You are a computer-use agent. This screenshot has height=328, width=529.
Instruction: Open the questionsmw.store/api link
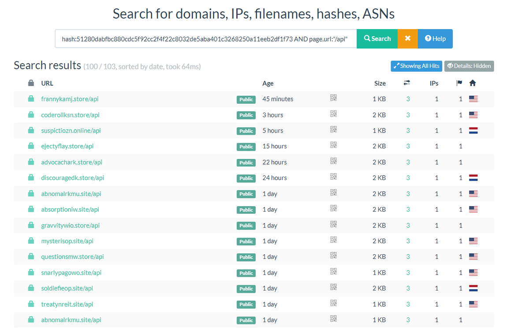(x=73, y=256)
